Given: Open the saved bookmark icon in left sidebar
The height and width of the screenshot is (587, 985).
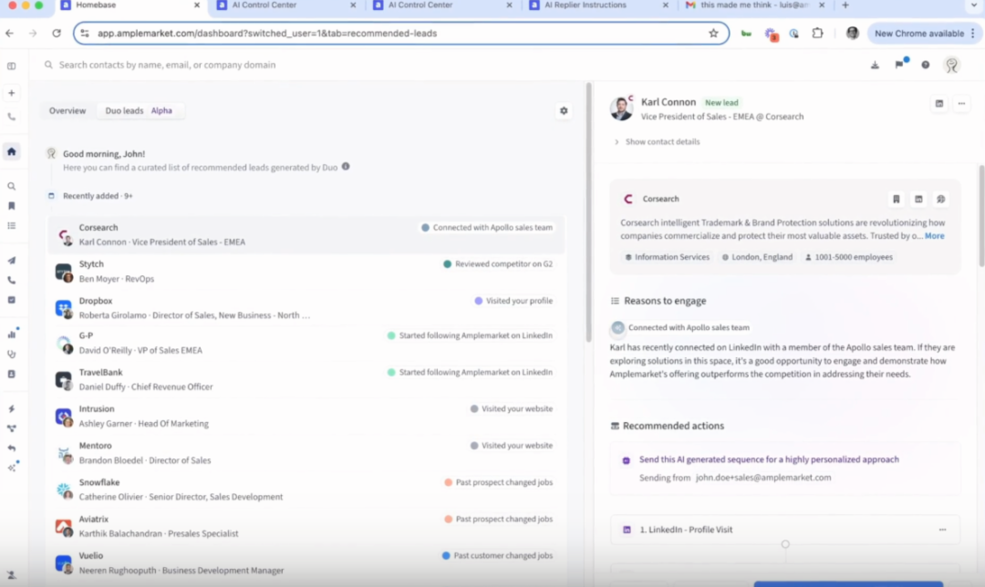Looking at the screenshot, I should point(11,206).
